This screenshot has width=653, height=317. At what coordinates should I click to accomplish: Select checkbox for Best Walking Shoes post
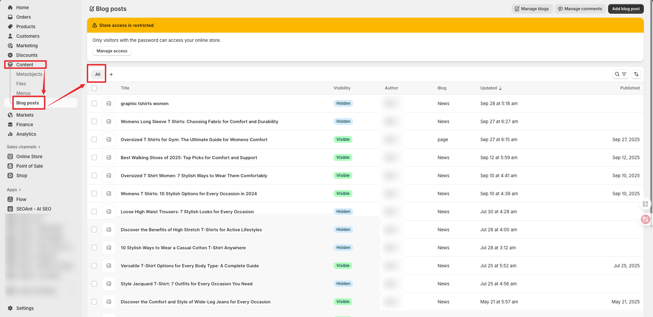[x=94, y=157]
